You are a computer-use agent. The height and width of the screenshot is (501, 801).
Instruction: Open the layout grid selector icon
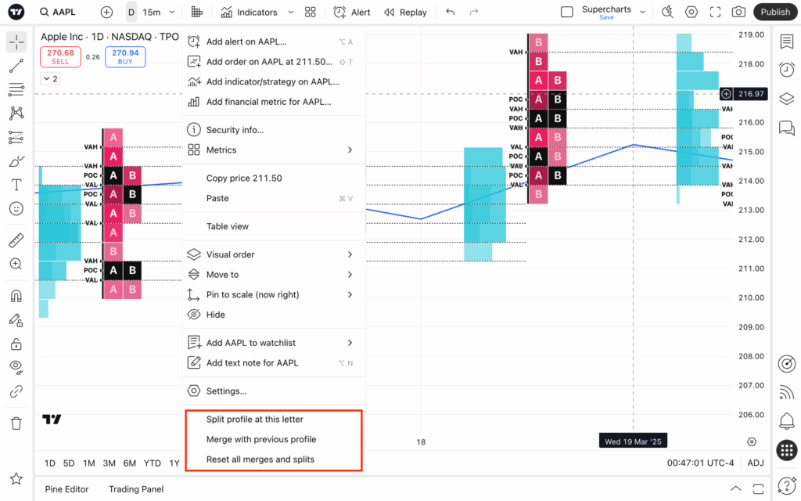click(x=311, y=12)
